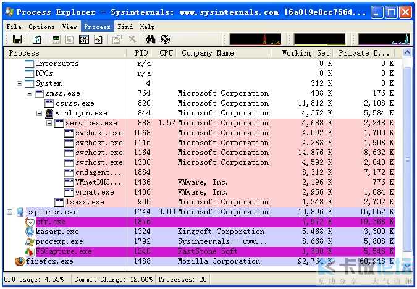Viewport: 417px width, 289px height.
Task: Open the Find menu
Action: tap(125, 27)
